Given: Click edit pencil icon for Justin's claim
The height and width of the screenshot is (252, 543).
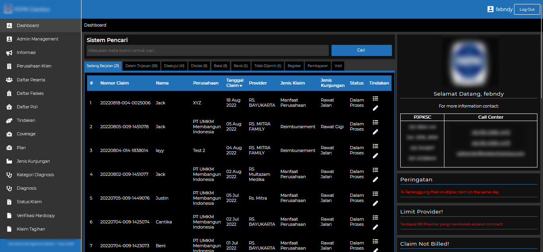Looking at the screenshot, I should (375, 203).
